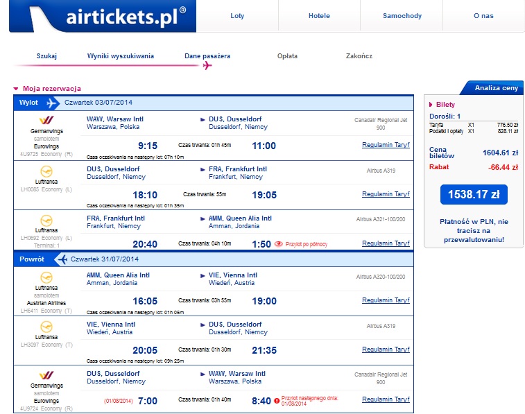Click the pink progress airplane icon
Screen dimensions: 525x414
tap(207, 66)
